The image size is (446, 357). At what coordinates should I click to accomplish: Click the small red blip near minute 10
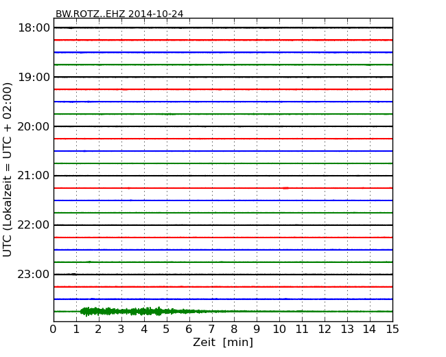286,188
